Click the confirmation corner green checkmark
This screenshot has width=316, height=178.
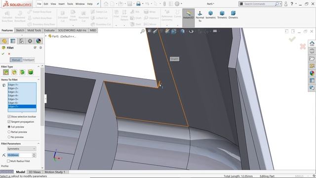pos(292,39)
